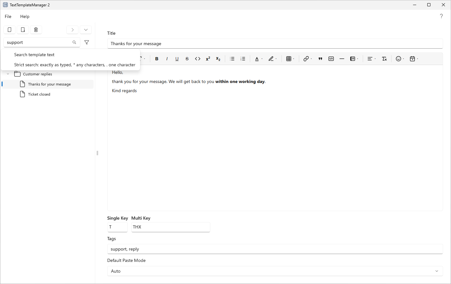Screen dimensions: 451x284
Task: Insert a numbered list
Action: (243, 59)
